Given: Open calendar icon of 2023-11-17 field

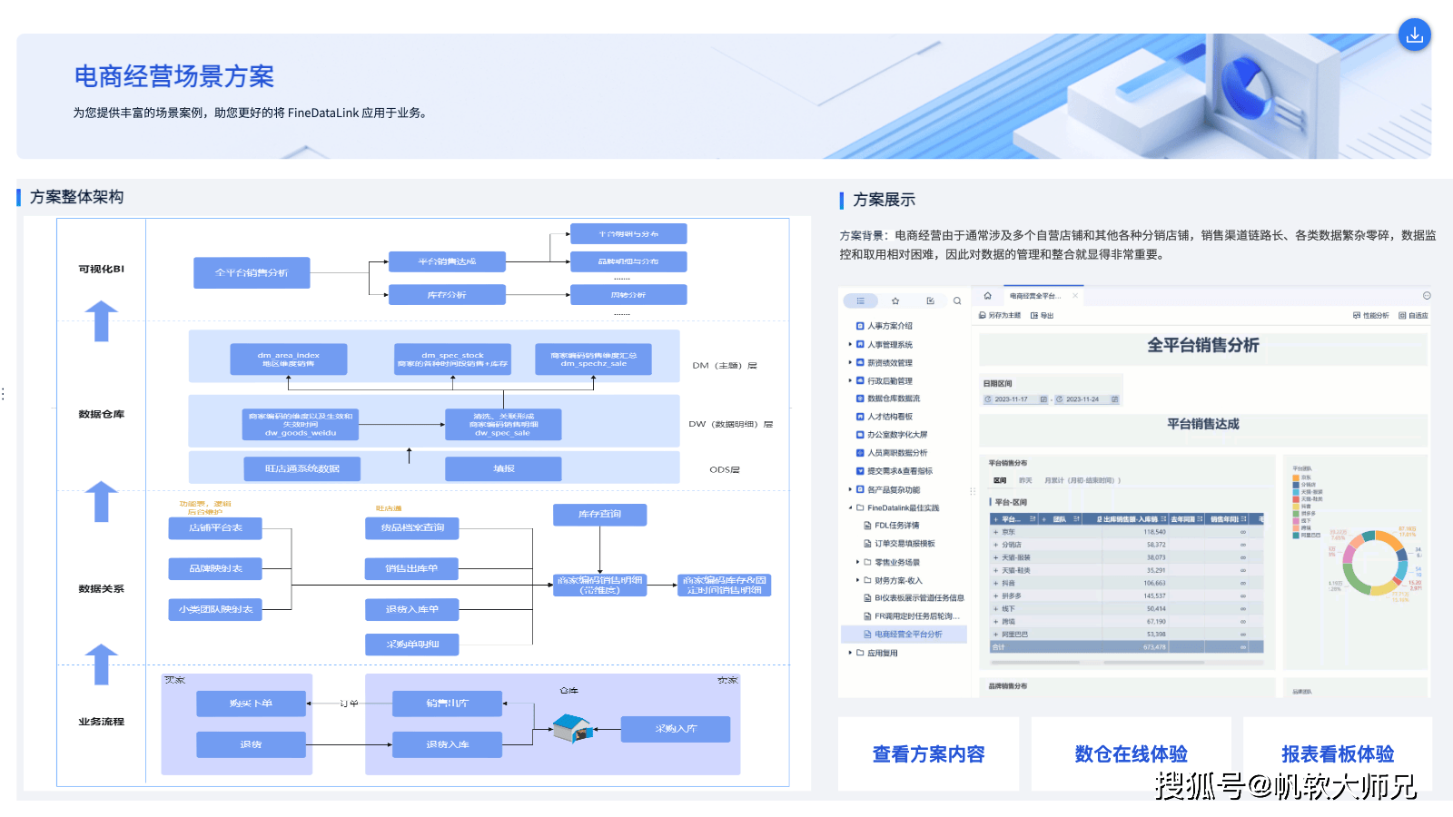Looking at the screenshot, I should click(x=1043, y=399).
